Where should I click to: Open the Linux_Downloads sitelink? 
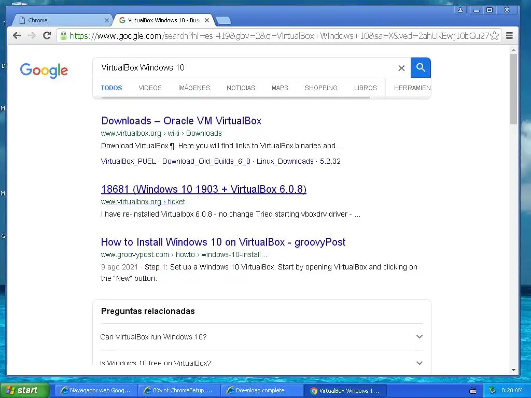tap(285, 162)
